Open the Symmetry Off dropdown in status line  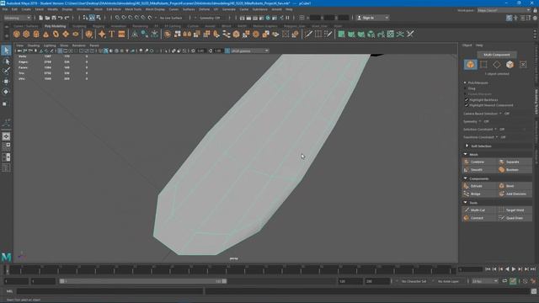point(210,18)
